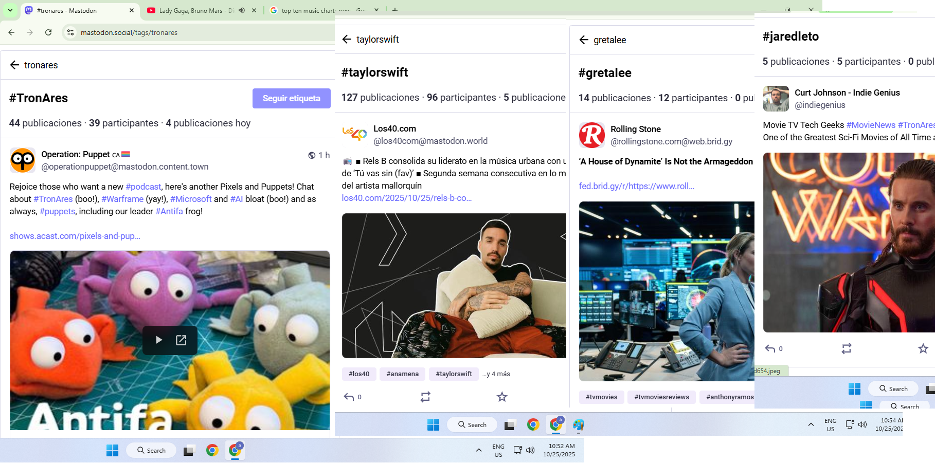Switch to the #tronares - Mastodon tab
Viewport: 935px width, 463px height.
pos(80,10)
